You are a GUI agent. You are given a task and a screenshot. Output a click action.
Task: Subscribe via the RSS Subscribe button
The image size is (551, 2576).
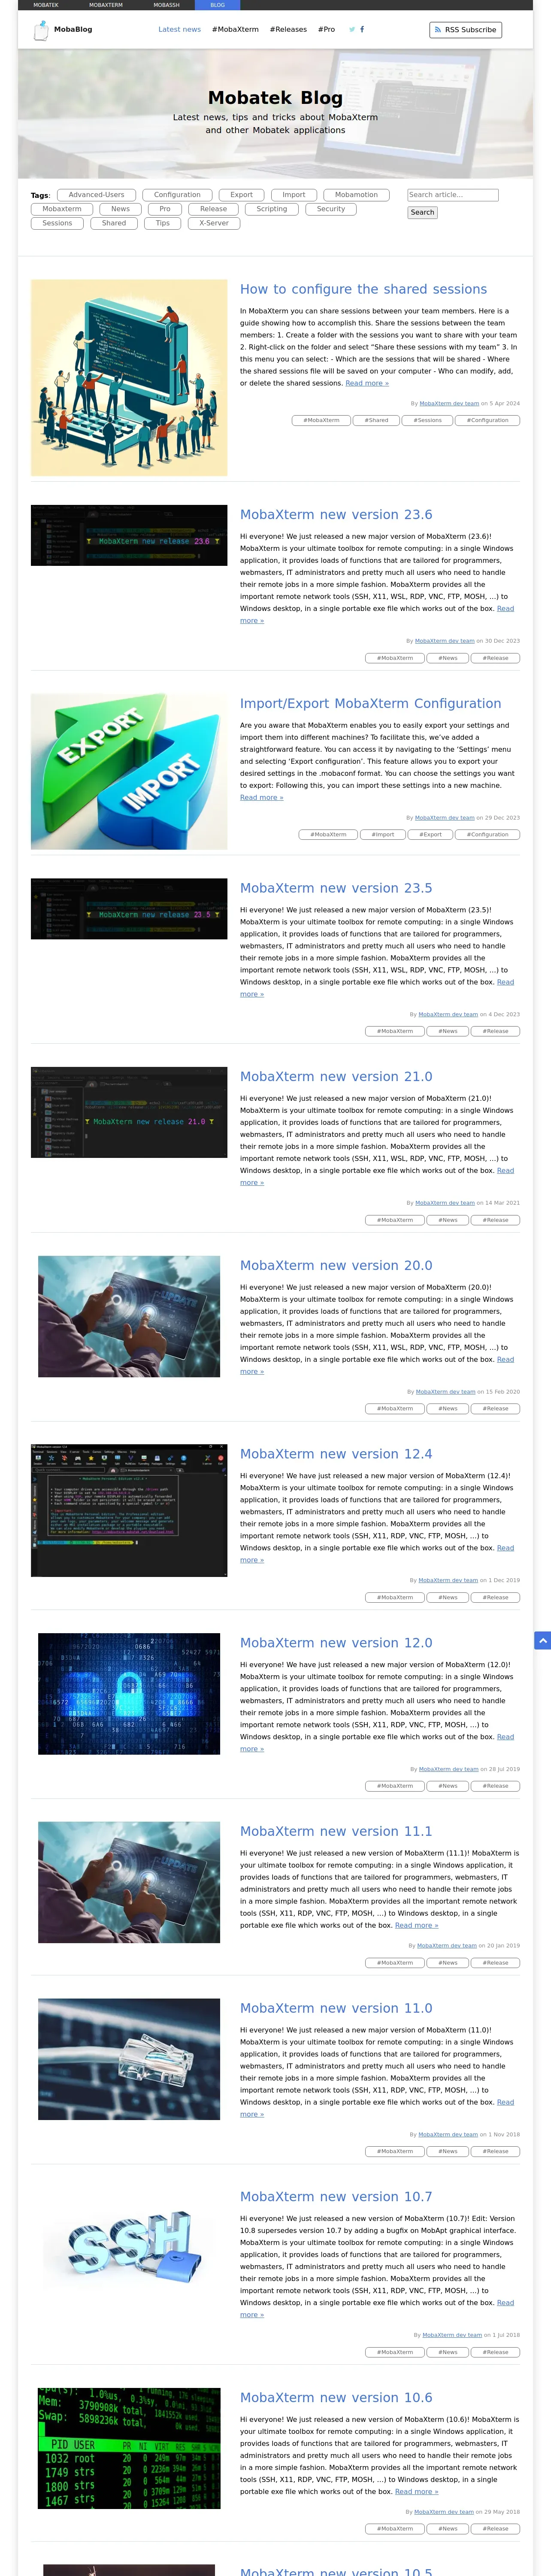pos(465,30)
